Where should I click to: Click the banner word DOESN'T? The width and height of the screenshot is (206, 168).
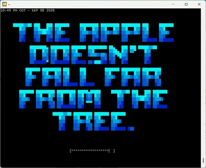(93, 55)
